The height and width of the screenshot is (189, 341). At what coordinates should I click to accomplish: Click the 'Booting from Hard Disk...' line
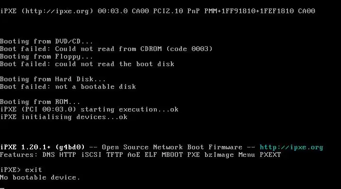53,79
